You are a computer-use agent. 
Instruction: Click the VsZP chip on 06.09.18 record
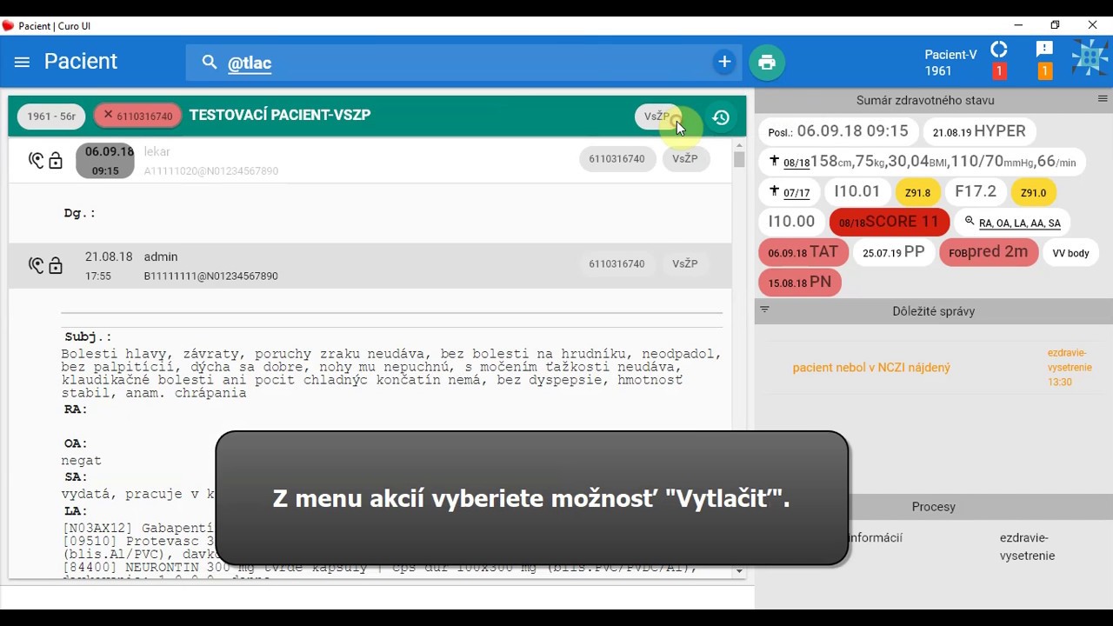(685, 159)
